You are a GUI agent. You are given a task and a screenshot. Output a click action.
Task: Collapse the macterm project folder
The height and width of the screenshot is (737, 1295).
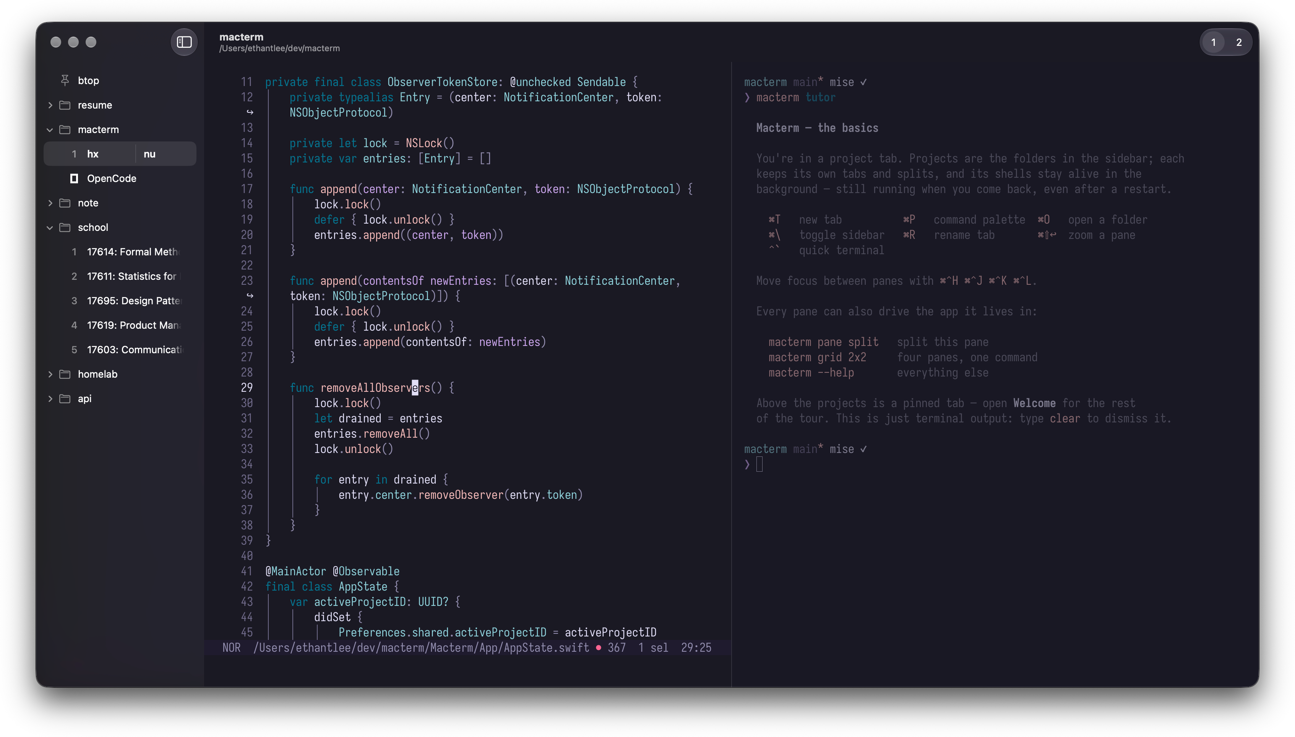point(50,130)
